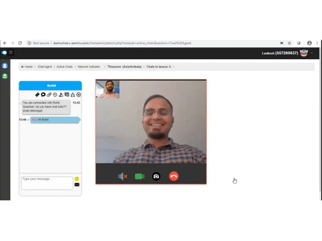Screen dimensions: 322x241
Task: Click the black send icon below smiley
Action: [77, 184]
